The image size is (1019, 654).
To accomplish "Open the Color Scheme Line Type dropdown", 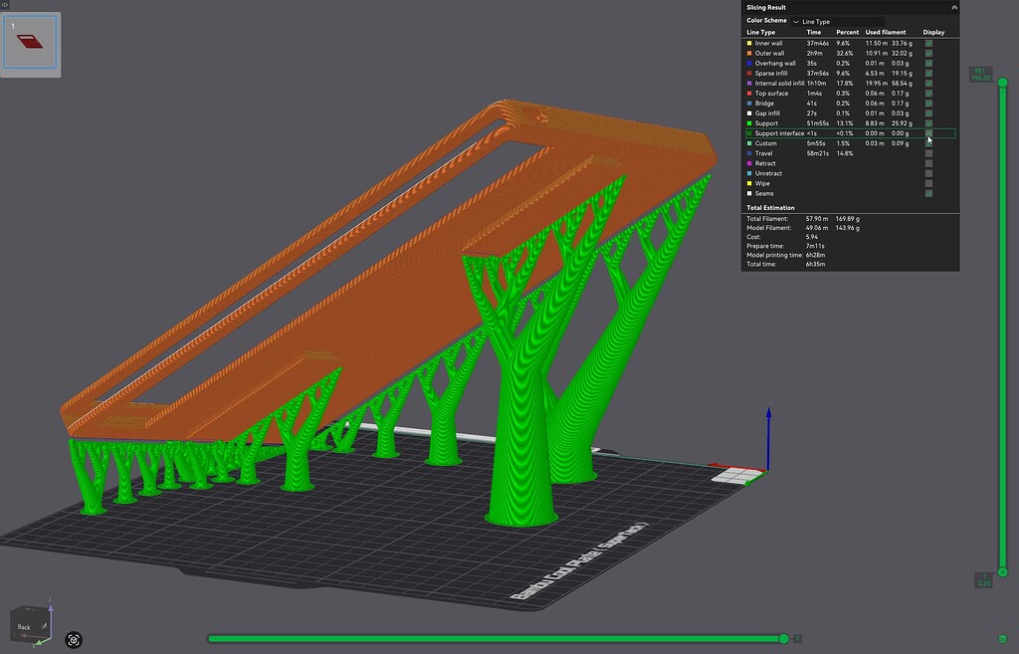I will (x=838, y=22).
